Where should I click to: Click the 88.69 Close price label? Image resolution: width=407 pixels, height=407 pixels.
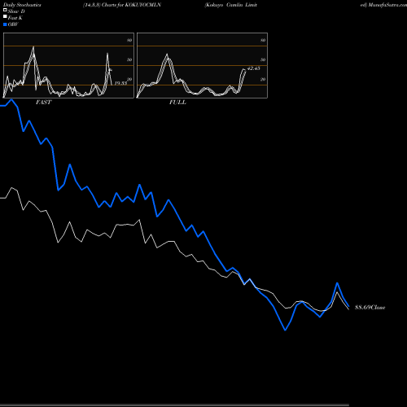coord(370,308)
